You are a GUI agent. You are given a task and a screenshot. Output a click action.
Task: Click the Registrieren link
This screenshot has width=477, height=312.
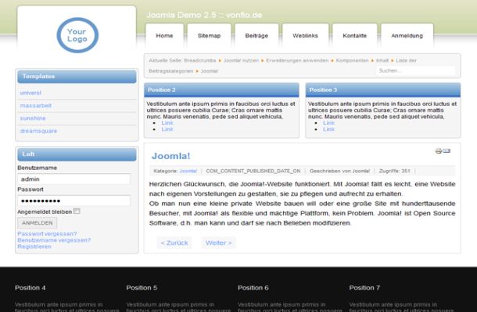(34, 246)
